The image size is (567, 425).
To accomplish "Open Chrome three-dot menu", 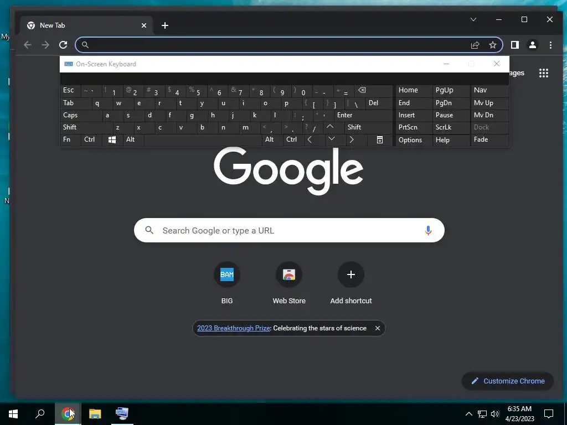I will 550,45.
